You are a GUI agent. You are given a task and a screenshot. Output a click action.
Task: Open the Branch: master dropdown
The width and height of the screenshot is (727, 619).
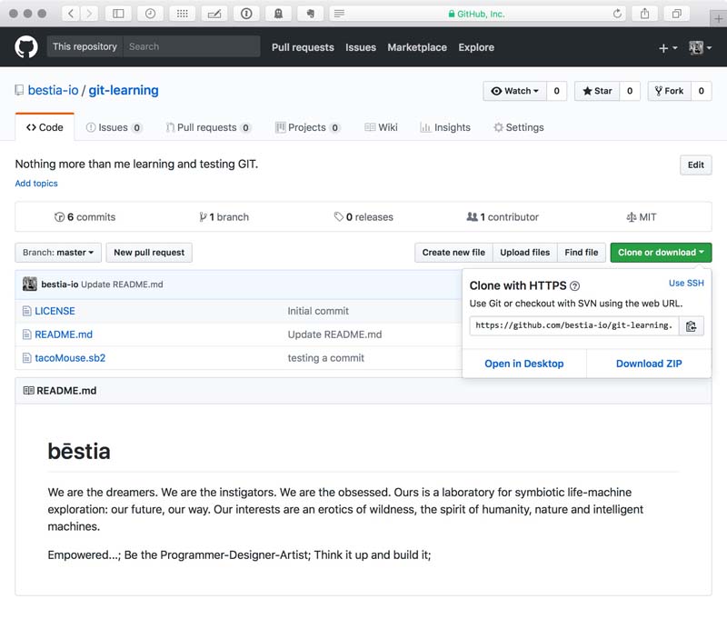tap(58, 253)
